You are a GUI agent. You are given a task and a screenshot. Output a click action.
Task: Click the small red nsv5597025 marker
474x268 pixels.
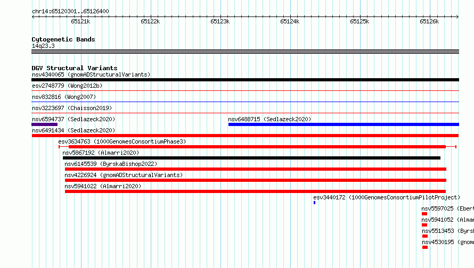[424, 214]
